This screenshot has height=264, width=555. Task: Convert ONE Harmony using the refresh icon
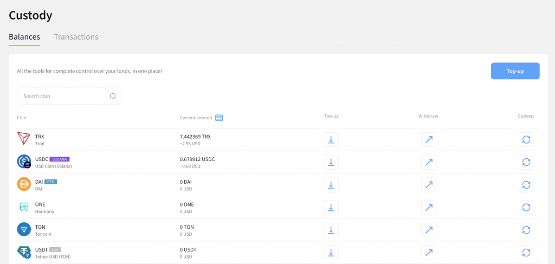[526, 207]
